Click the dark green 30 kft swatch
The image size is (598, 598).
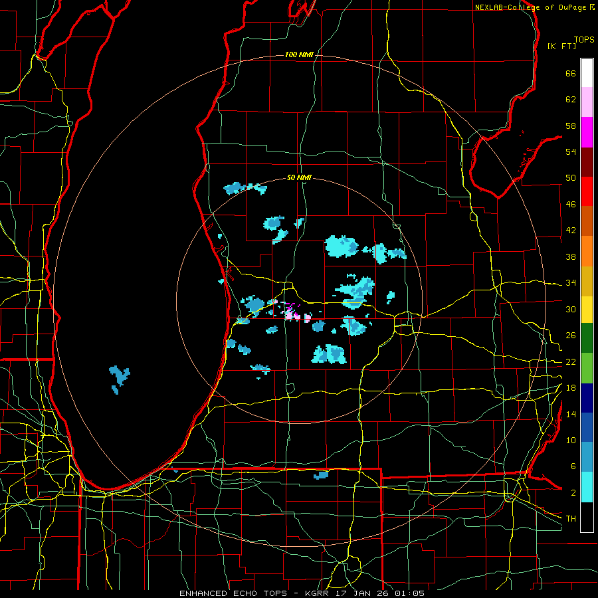(587, 338)
